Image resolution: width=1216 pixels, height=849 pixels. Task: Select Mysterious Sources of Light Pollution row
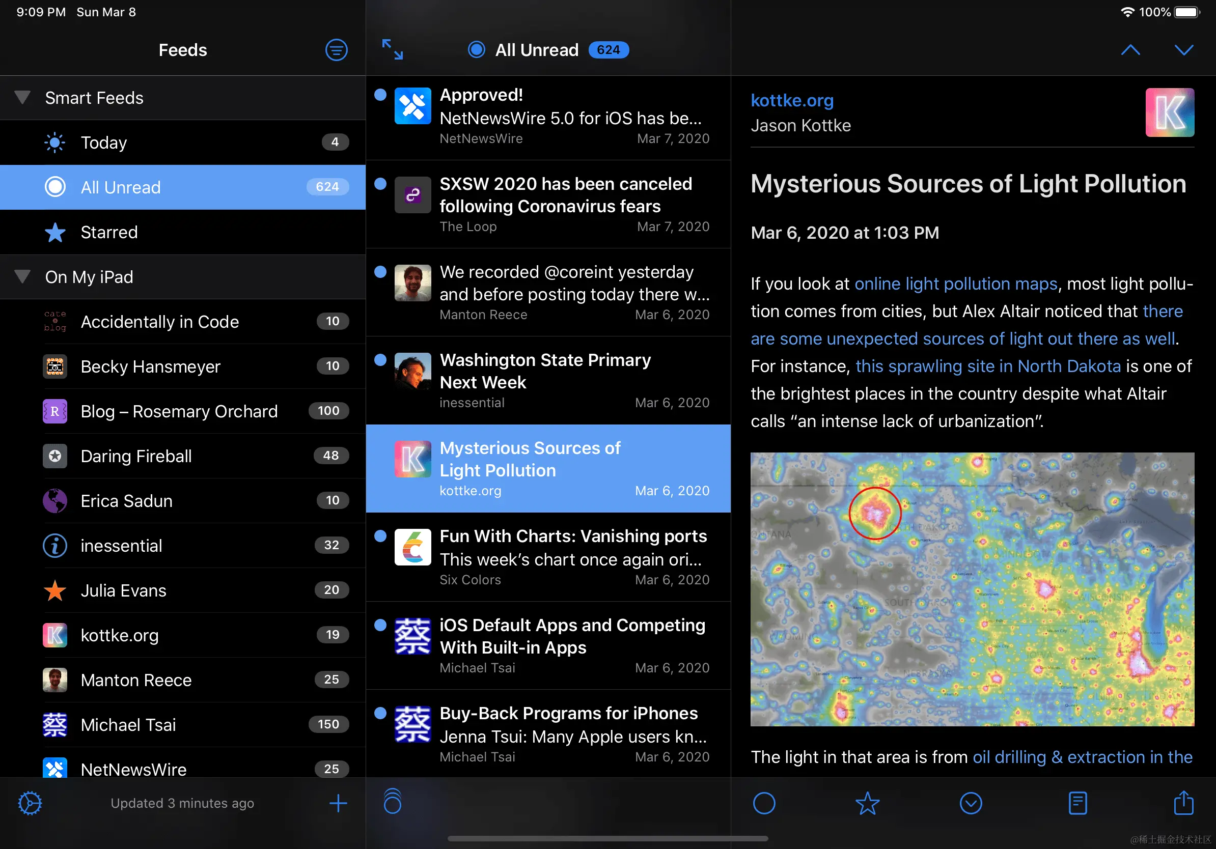tap(548, 468)
